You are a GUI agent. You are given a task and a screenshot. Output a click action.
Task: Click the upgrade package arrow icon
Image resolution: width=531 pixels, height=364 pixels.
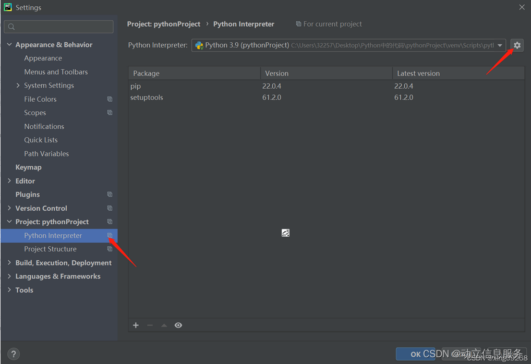click(x=164, y=325)
